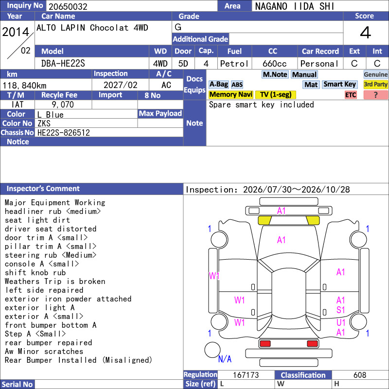
Task: Click the comment exterior iron powder attached
Action: click(x=68, y=299)
